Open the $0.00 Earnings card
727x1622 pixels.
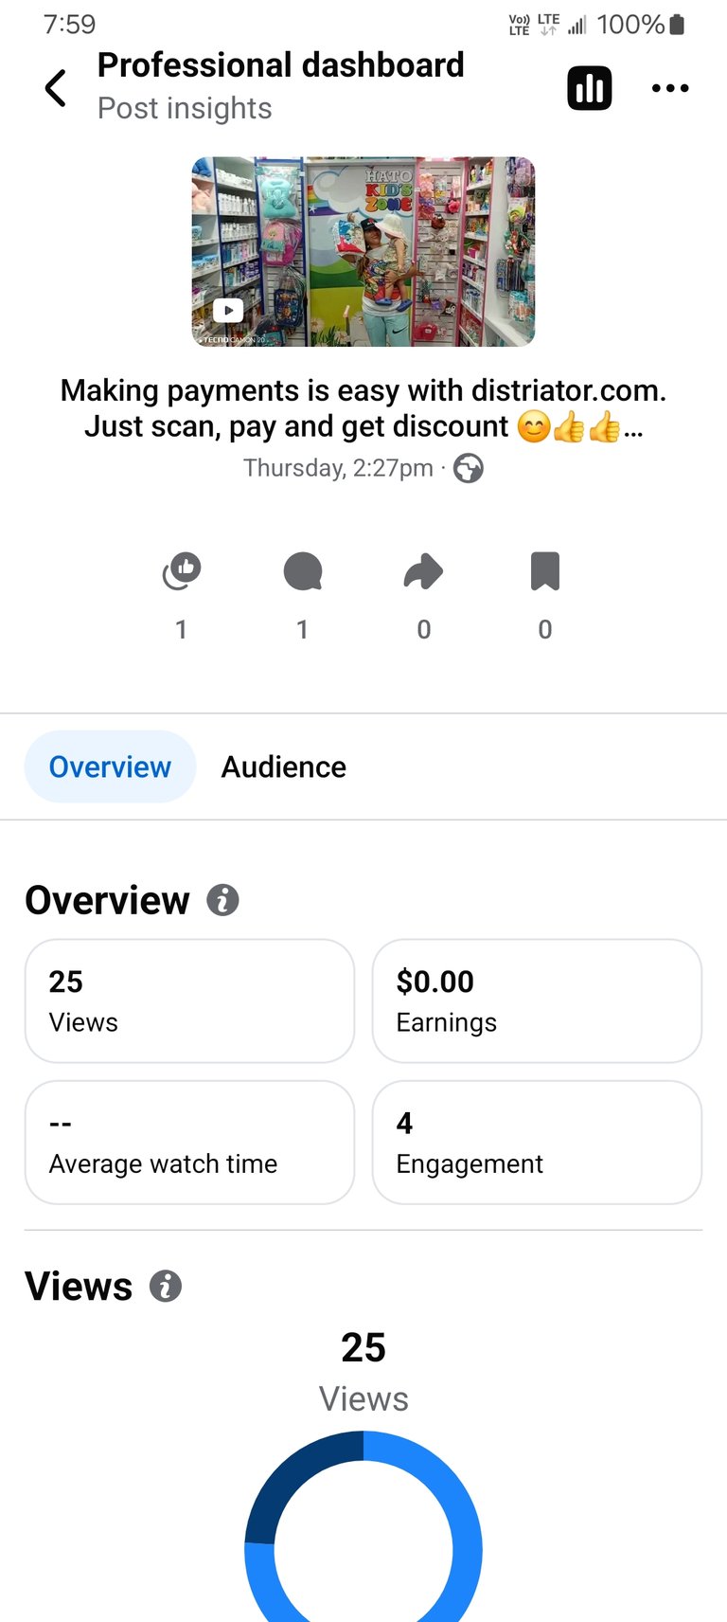click(537, 1000)
